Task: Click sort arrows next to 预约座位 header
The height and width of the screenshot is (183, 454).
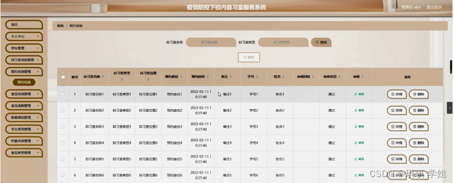Action: 181,77
